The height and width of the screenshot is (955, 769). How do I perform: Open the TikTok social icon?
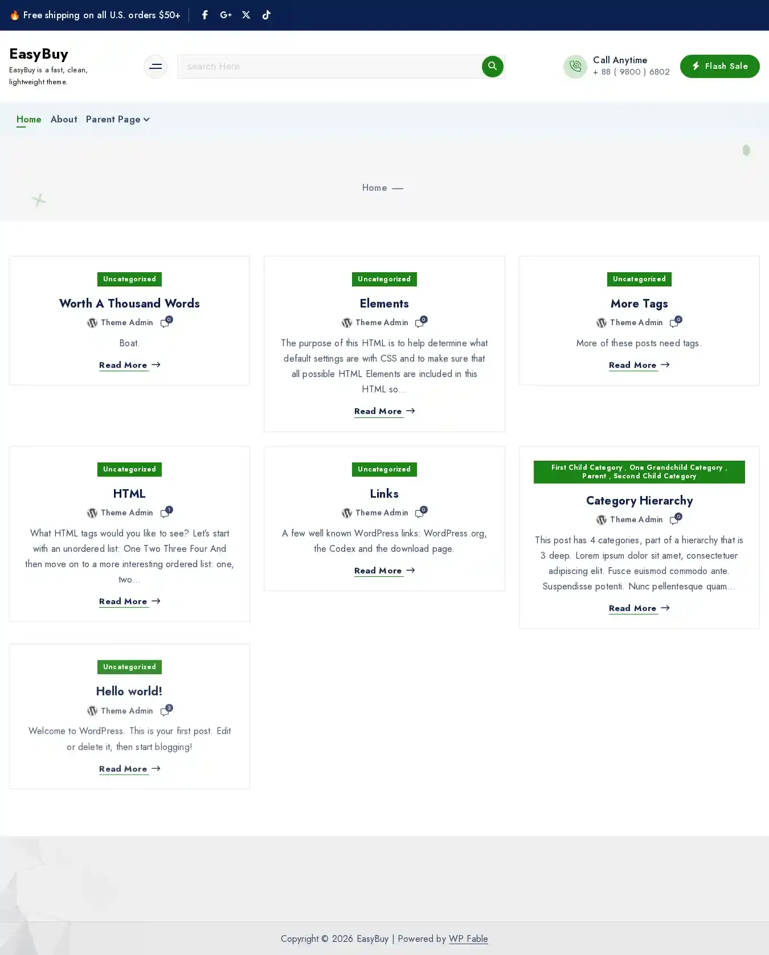tap(266, 15)
